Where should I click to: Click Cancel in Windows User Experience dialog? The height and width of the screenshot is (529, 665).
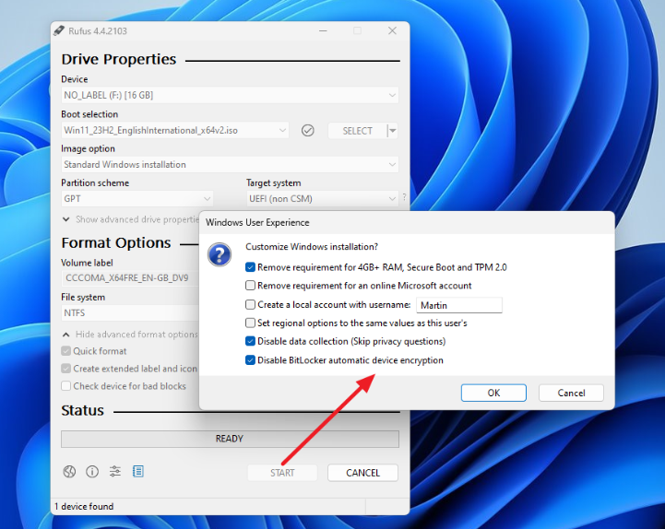pos(571,393)
